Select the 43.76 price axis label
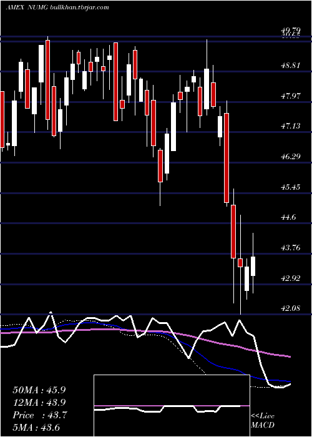The height and width of the screenshot is (437, 312). click(x=291, y=247)
